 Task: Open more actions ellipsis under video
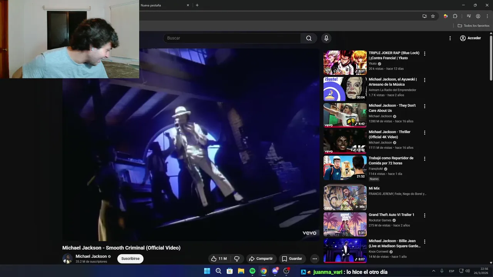315,259
